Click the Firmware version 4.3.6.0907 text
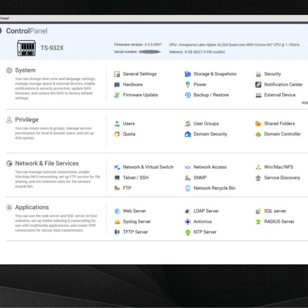 (x=138, y=45)
